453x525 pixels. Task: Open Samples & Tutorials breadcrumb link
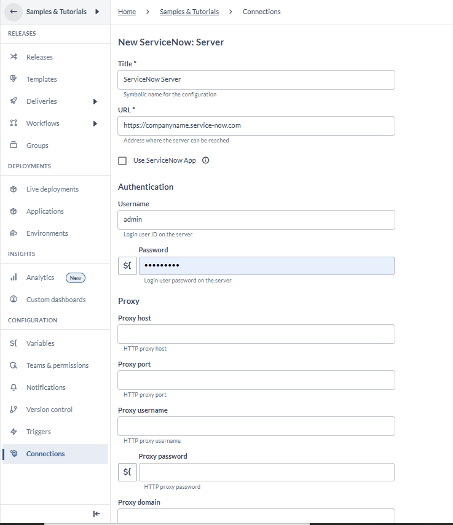(x=189, y=12)
